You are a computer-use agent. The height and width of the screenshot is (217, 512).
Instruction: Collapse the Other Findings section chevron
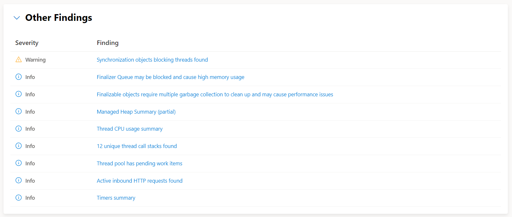pos(17,18)
